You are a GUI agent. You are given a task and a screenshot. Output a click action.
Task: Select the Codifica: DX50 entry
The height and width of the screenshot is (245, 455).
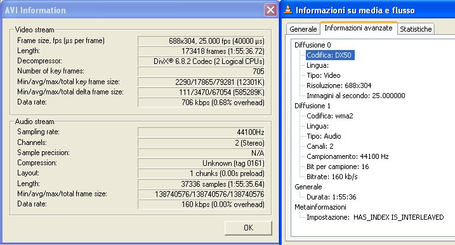point(330,55)
